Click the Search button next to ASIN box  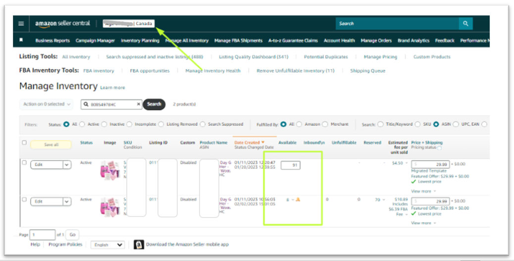point(154,104)
